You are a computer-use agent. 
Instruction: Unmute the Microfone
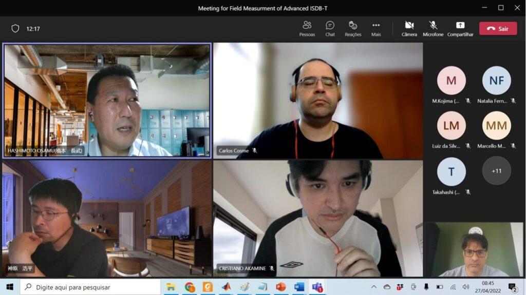point(433,28)
